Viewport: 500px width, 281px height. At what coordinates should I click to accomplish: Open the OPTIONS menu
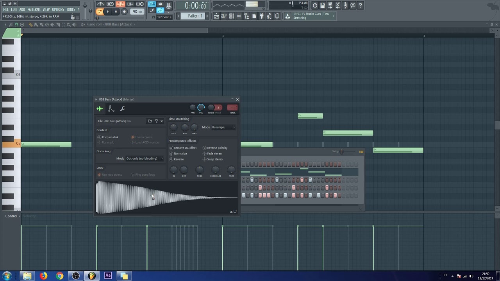(58, 9)
